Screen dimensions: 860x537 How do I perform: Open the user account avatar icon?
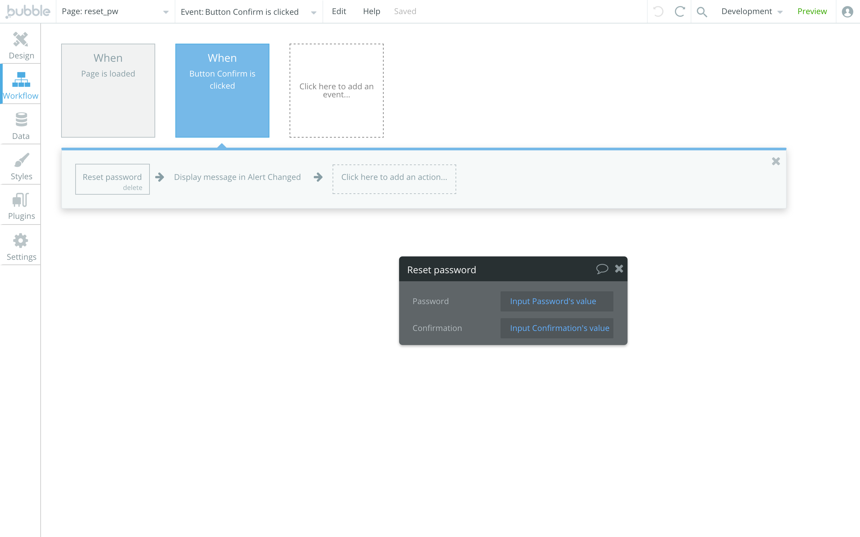click(x=847, y=12)
